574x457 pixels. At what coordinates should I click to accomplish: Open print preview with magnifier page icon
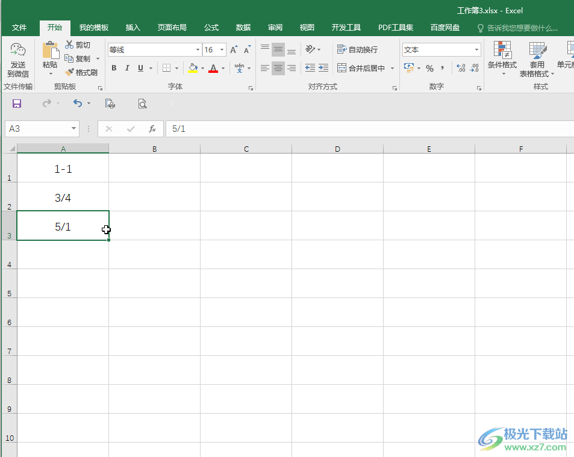[x=142, y=104]
